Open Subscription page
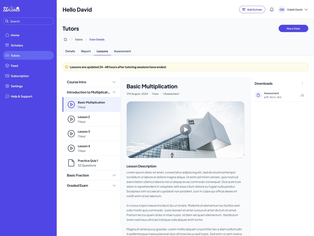The image size is (314, 236). pos(28,76)
